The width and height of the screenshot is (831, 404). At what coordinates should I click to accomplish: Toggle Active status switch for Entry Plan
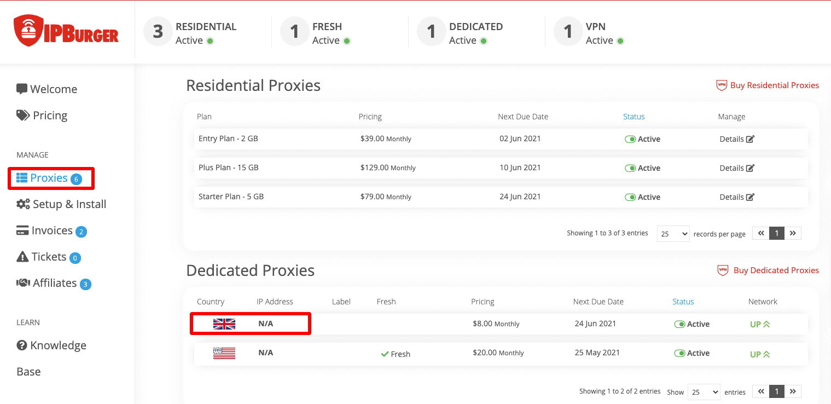point(630,139)
